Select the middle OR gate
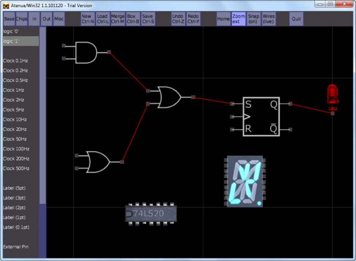The width and height of the screenshot is (356, 261). (x=170, y=97)
